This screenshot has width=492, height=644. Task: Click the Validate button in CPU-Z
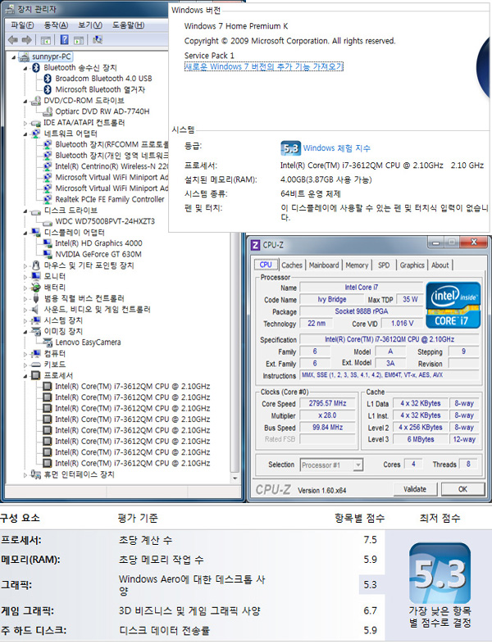click(415, 489)
